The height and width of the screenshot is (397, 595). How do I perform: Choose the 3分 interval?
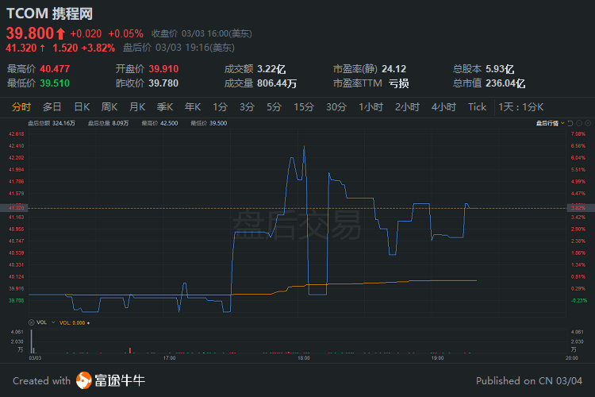pos(247,107)
